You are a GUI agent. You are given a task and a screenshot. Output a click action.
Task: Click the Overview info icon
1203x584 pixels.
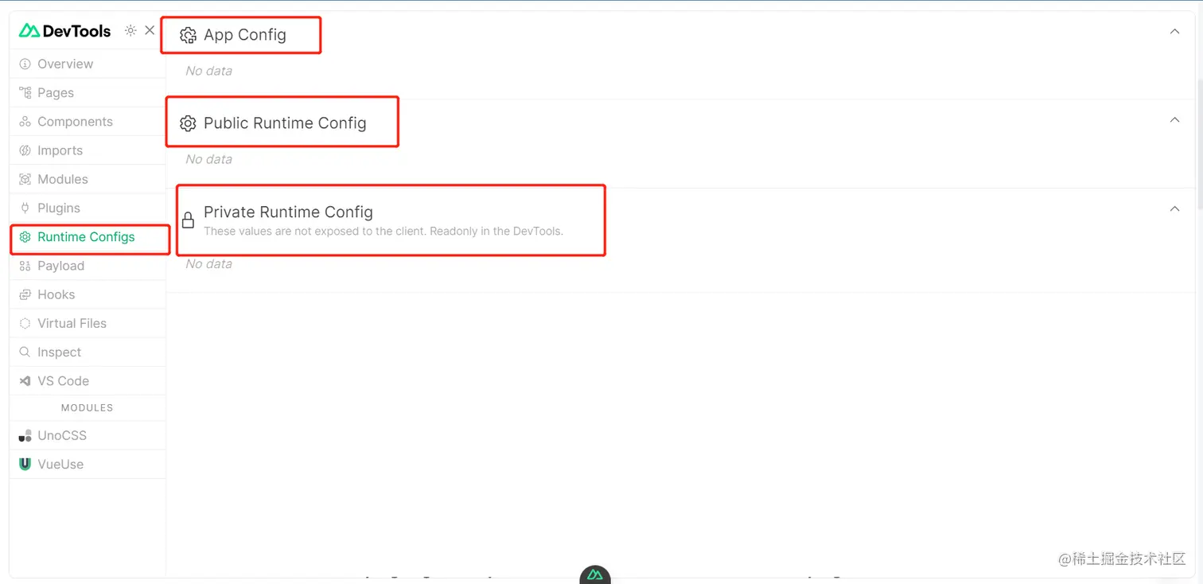point(25,64)
